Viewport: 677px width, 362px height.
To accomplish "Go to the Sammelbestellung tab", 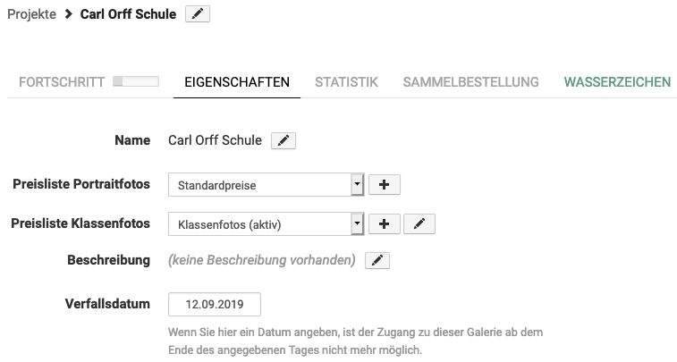I will (x=470, y=82).
